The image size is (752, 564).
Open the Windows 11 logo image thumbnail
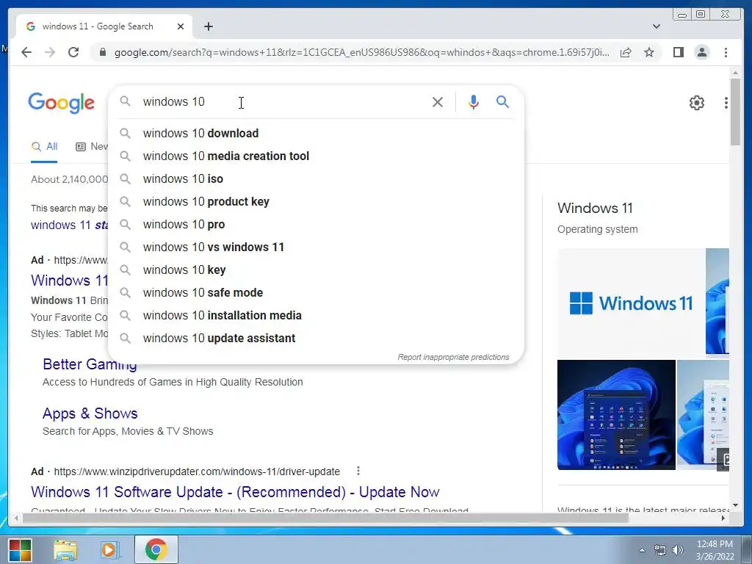click(631, 302)
